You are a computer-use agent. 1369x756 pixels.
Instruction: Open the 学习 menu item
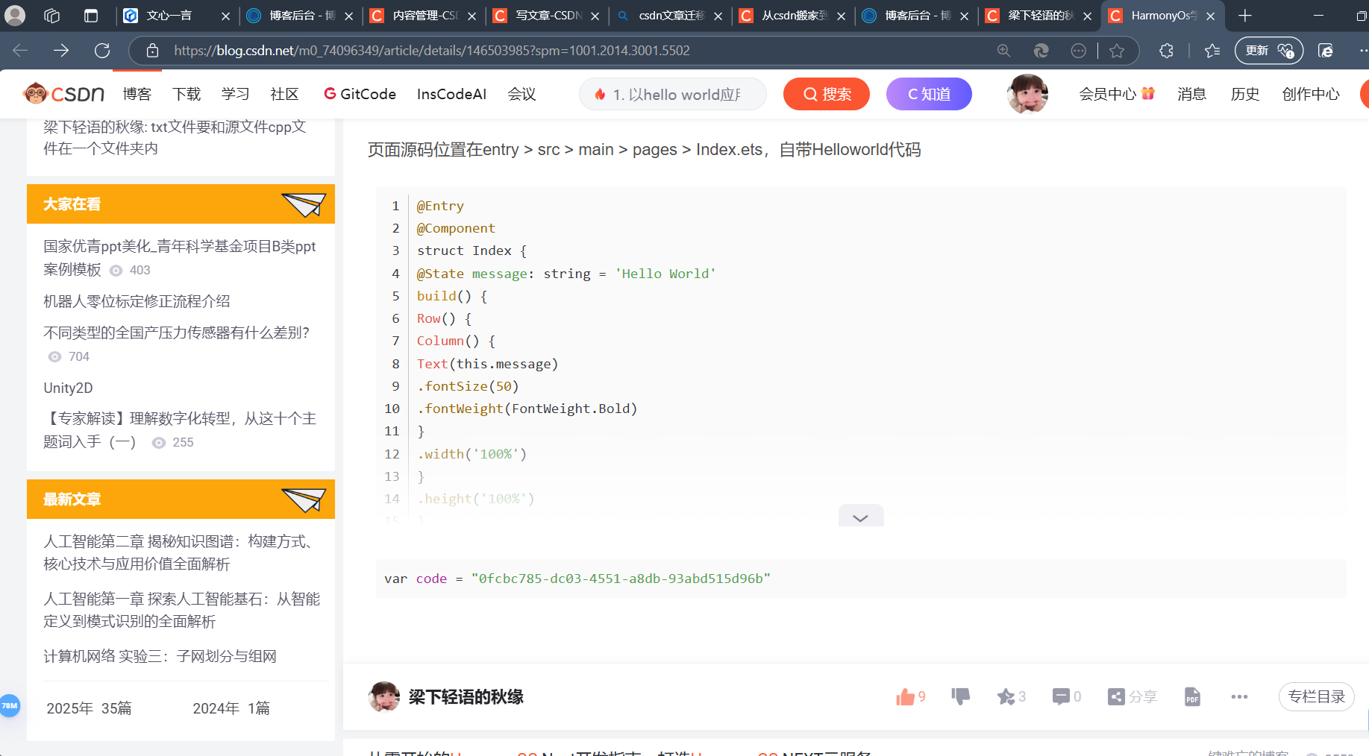[235, 94]
